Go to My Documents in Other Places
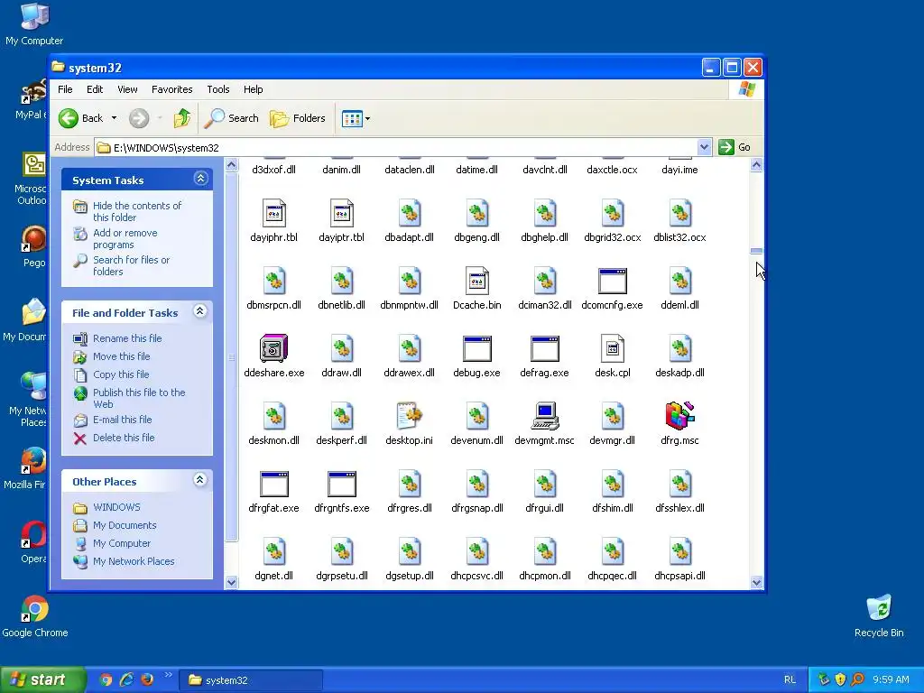The height and width of the screenshot is (693, 924). 125,526
